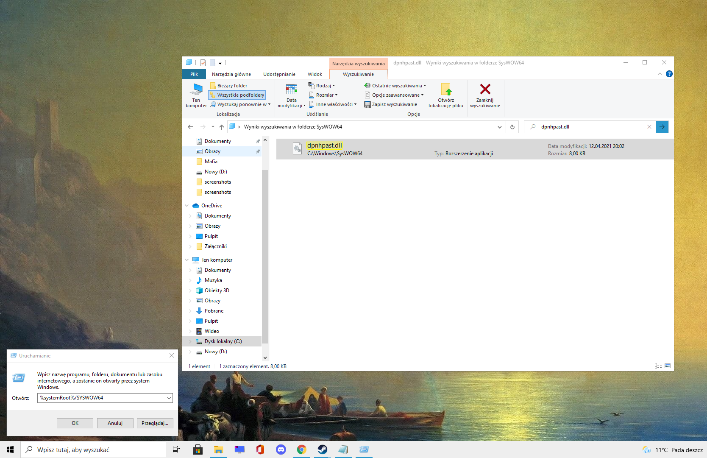
Task: Open Rodzaj filter dropdown
Action: tap(322, 86)
